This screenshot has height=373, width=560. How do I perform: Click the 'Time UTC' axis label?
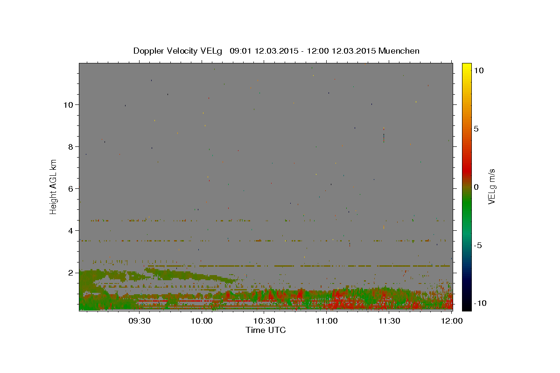pos(266,330)
